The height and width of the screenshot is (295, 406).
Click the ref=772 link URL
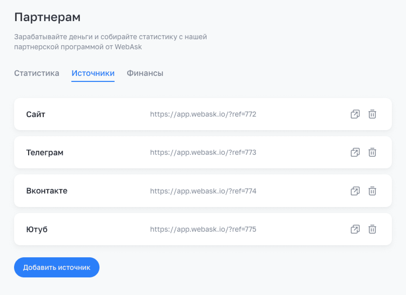tap(203, 114)
